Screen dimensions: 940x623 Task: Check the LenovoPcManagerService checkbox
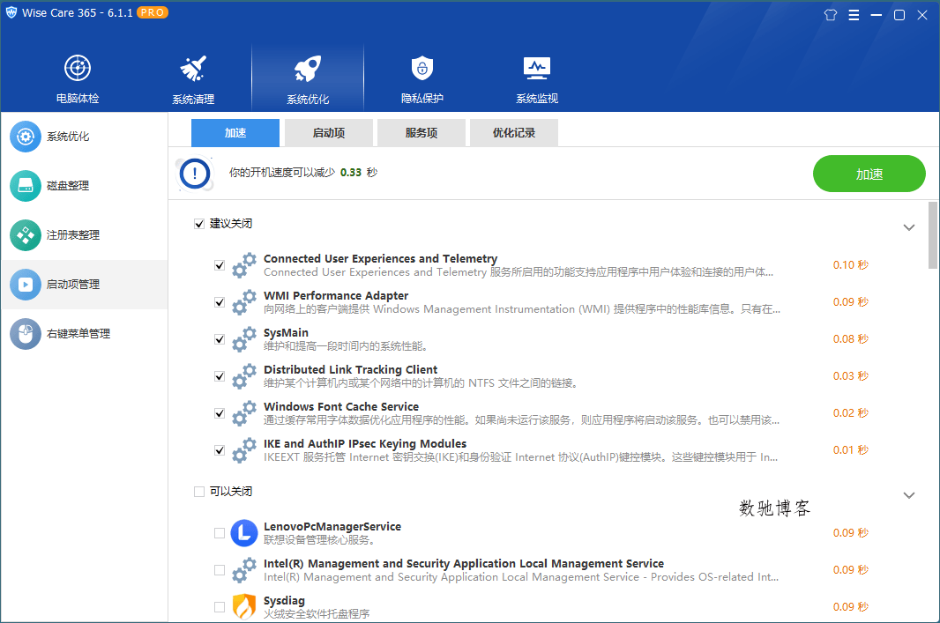pyautogui.click(x=220, y=533)
